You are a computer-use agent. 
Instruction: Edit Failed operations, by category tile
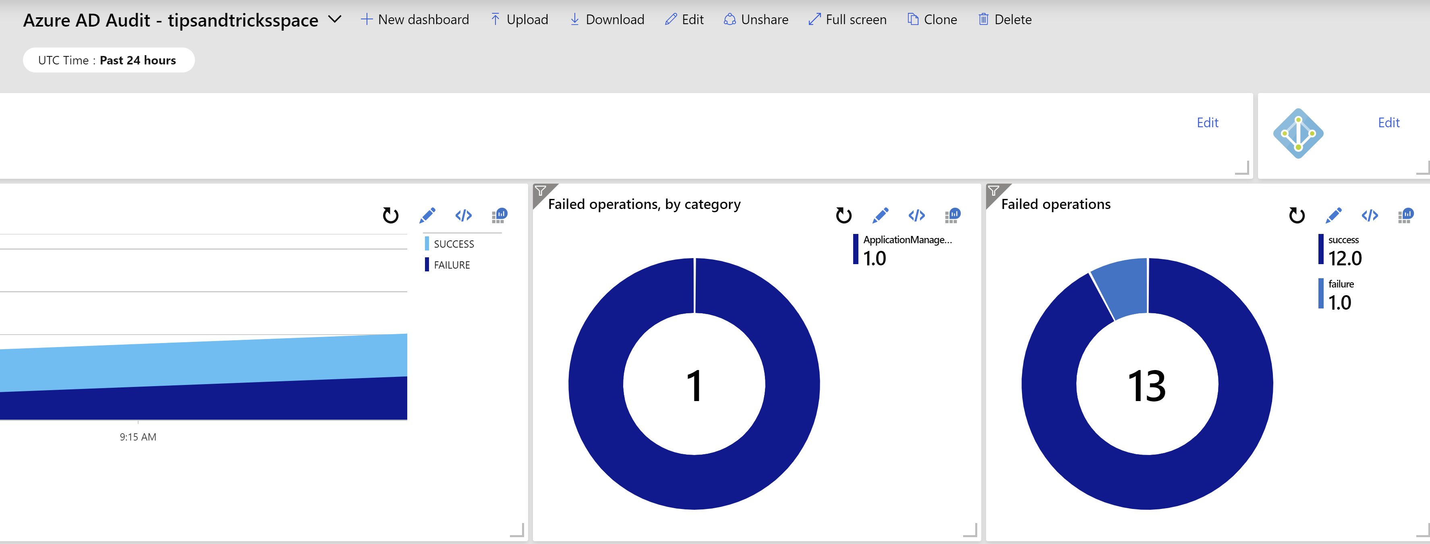(x=881, y=215)
